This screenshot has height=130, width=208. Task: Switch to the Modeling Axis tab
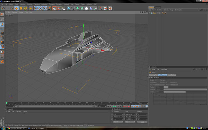tap(153, 75)
